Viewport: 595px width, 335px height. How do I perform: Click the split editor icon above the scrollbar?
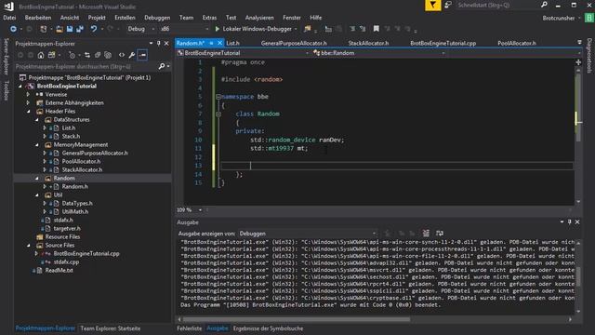578,62
